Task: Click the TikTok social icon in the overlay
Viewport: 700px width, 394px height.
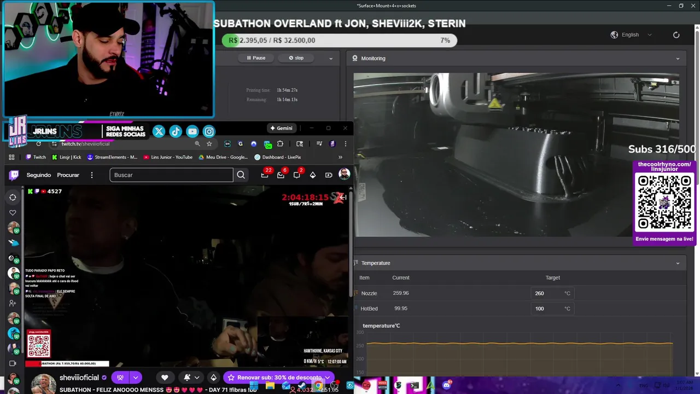Action: 176,131
